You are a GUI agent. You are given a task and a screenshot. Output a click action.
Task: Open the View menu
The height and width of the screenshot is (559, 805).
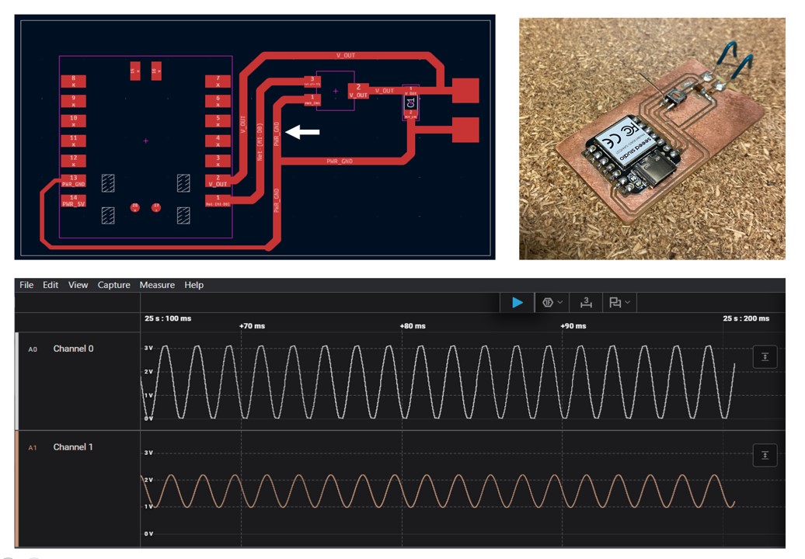click(78, 285)
